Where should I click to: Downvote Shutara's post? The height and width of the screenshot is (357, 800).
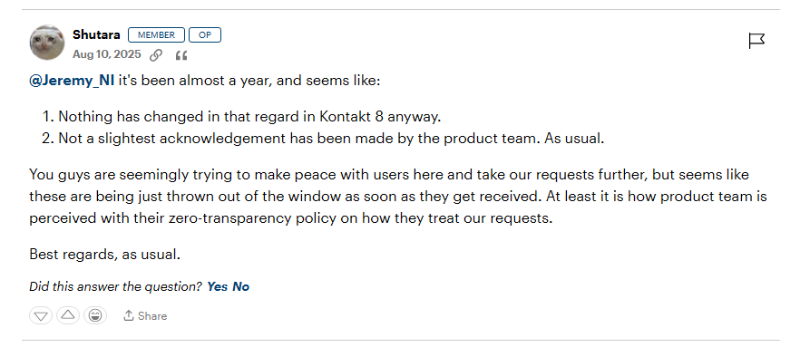[x=42, y=315]
